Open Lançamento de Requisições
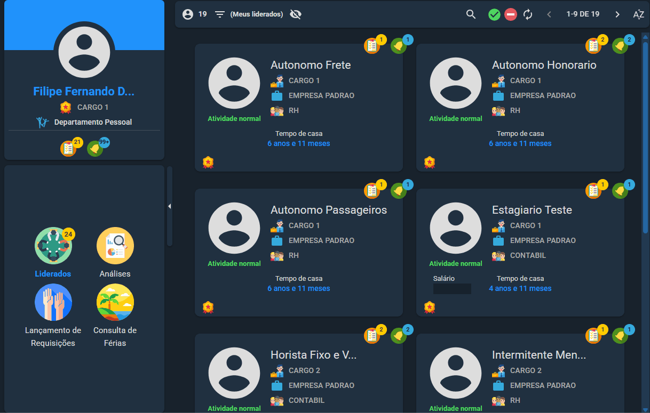Viewport: 650px width, 413px height. [53, 302]
